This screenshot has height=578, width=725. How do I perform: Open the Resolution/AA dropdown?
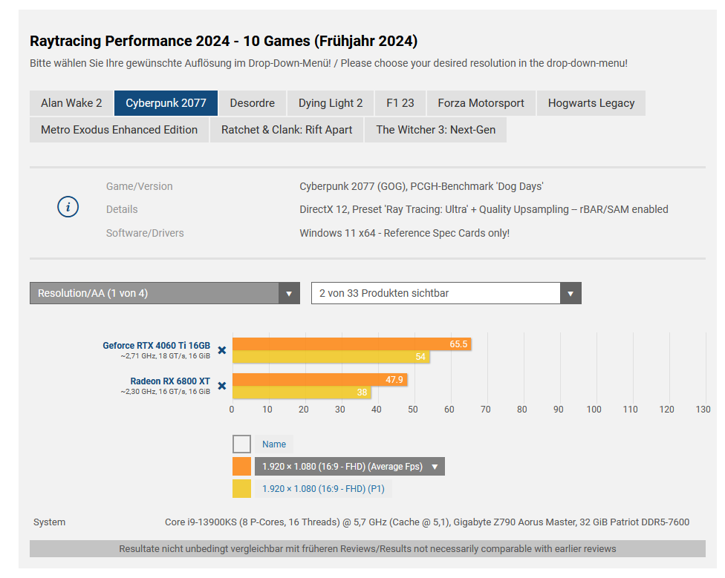coord(165,293)
